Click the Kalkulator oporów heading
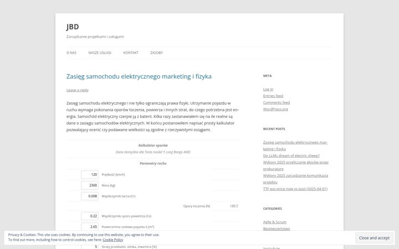This screenshot has width=399, height=249. click(153, 146)
